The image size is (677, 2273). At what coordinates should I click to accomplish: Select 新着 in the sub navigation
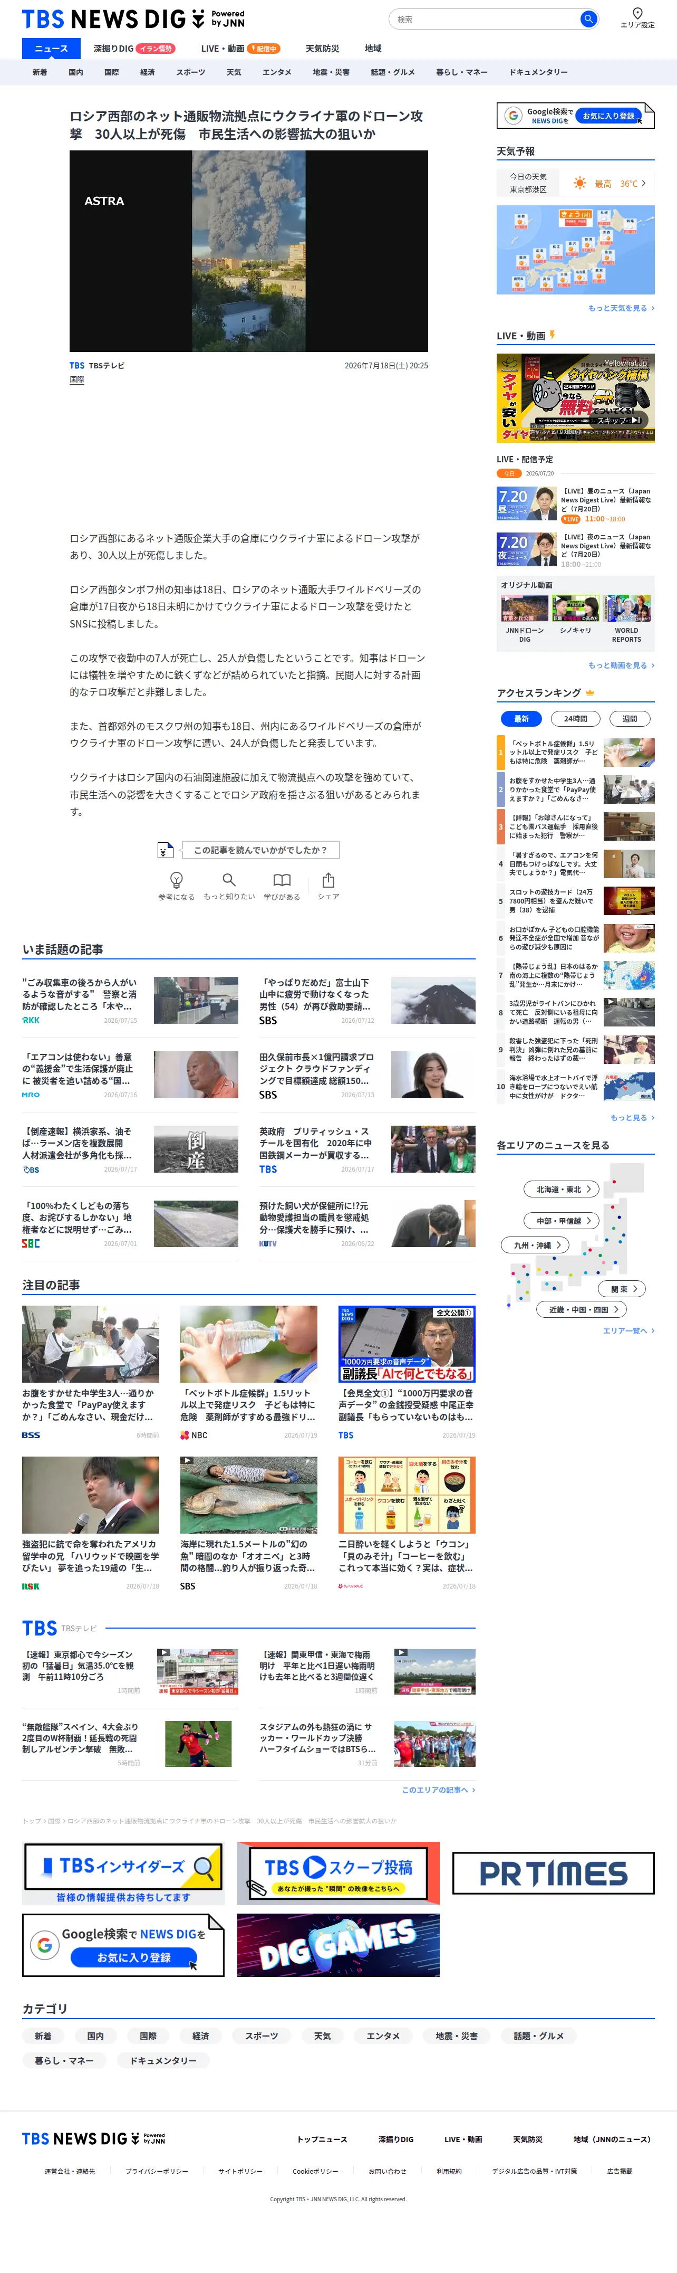[40, 72]
